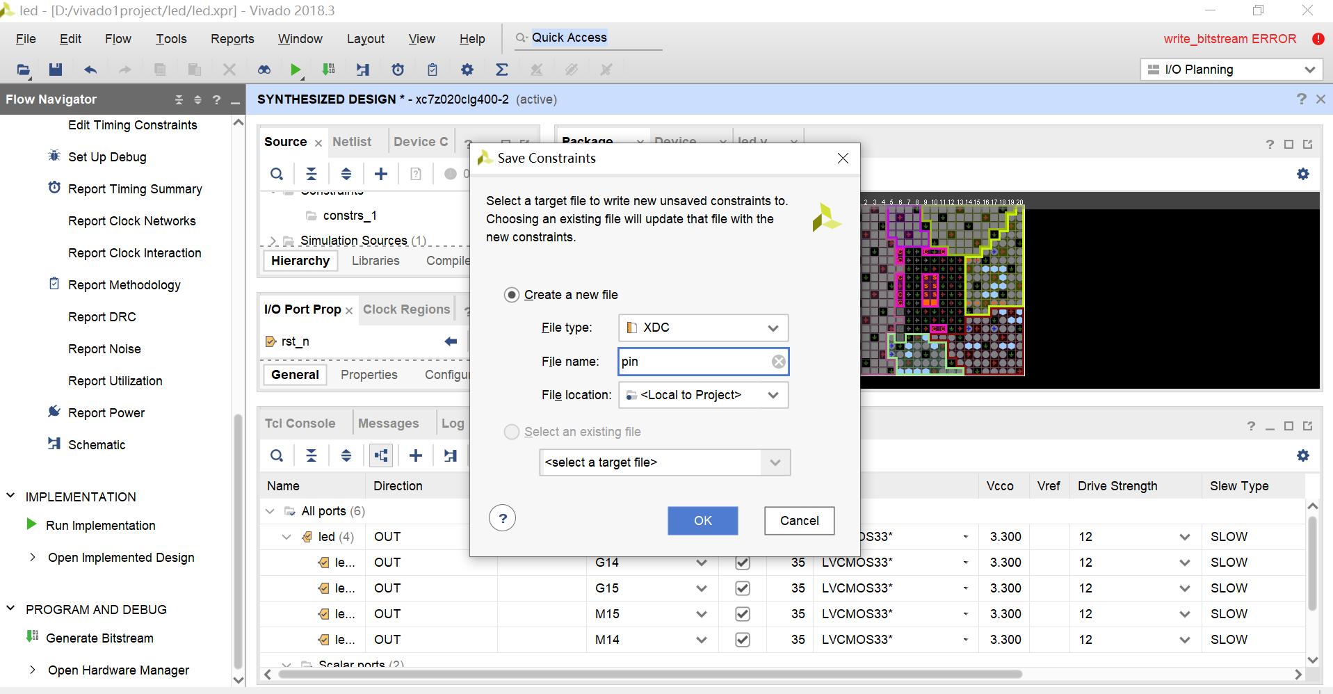Expand Open Implemented Design item
Screen dimensions: 1333x694
[32, 557]
